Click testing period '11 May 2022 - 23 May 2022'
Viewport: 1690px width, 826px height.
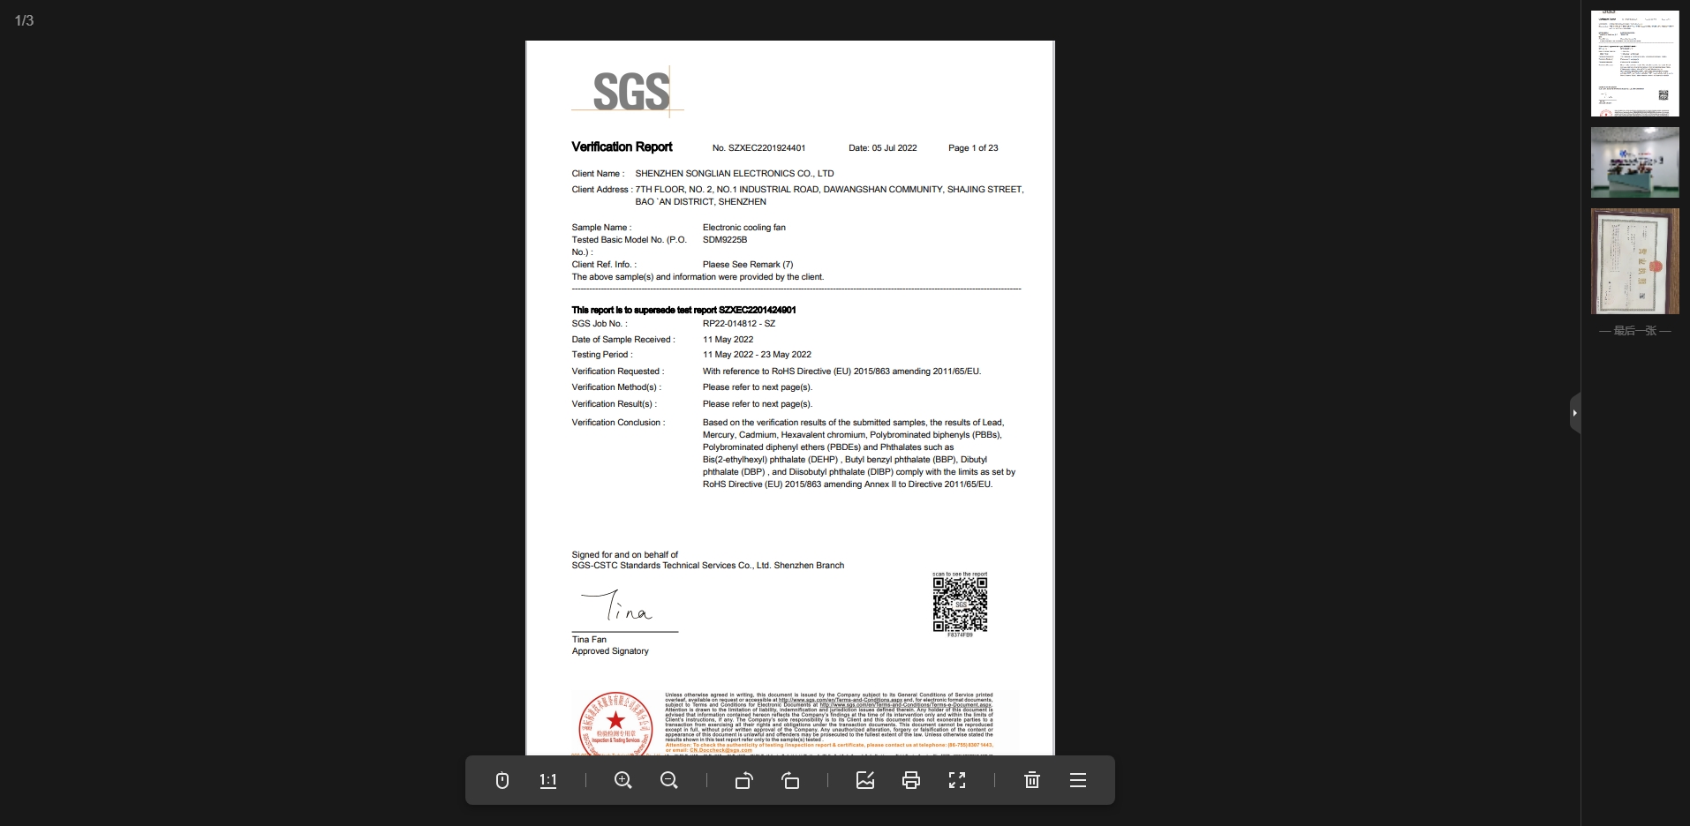pyautogui.click(x=757, y=355)
